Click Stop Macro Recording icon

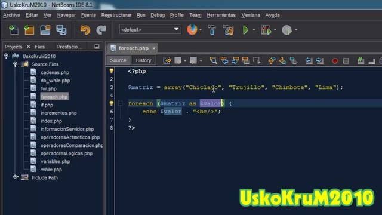tap(346, 61)
